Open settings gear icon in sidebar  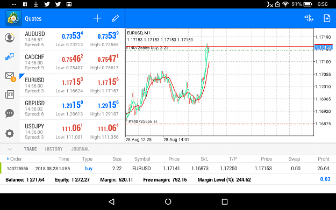10,134
